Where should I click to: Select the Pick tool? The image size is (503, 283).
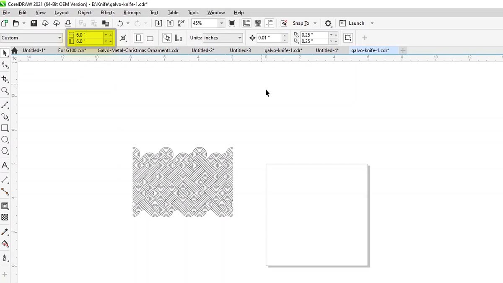point(5,52)
